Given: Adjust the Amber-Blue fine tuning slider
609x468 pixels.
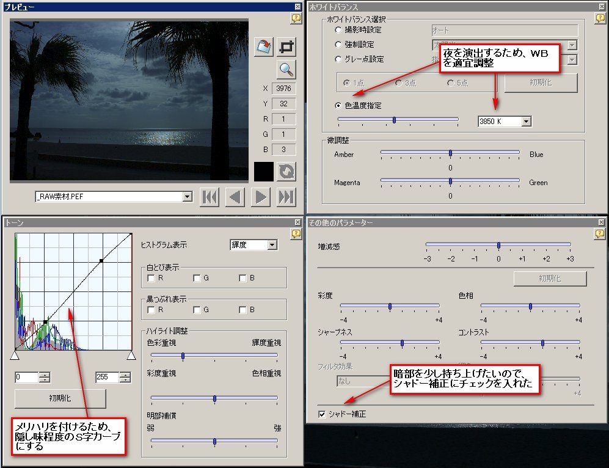Looking at the screenshot, I should click(450, 153).
